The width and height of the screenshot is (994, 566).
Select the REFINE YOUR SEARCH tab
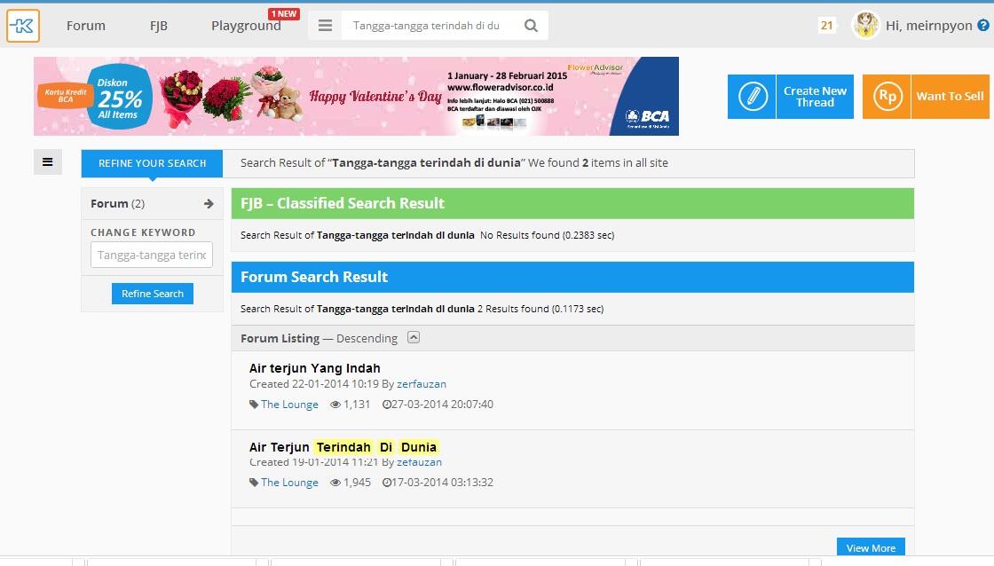152,163
